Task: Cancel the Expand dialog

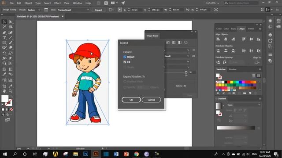Action: point(151,100)
